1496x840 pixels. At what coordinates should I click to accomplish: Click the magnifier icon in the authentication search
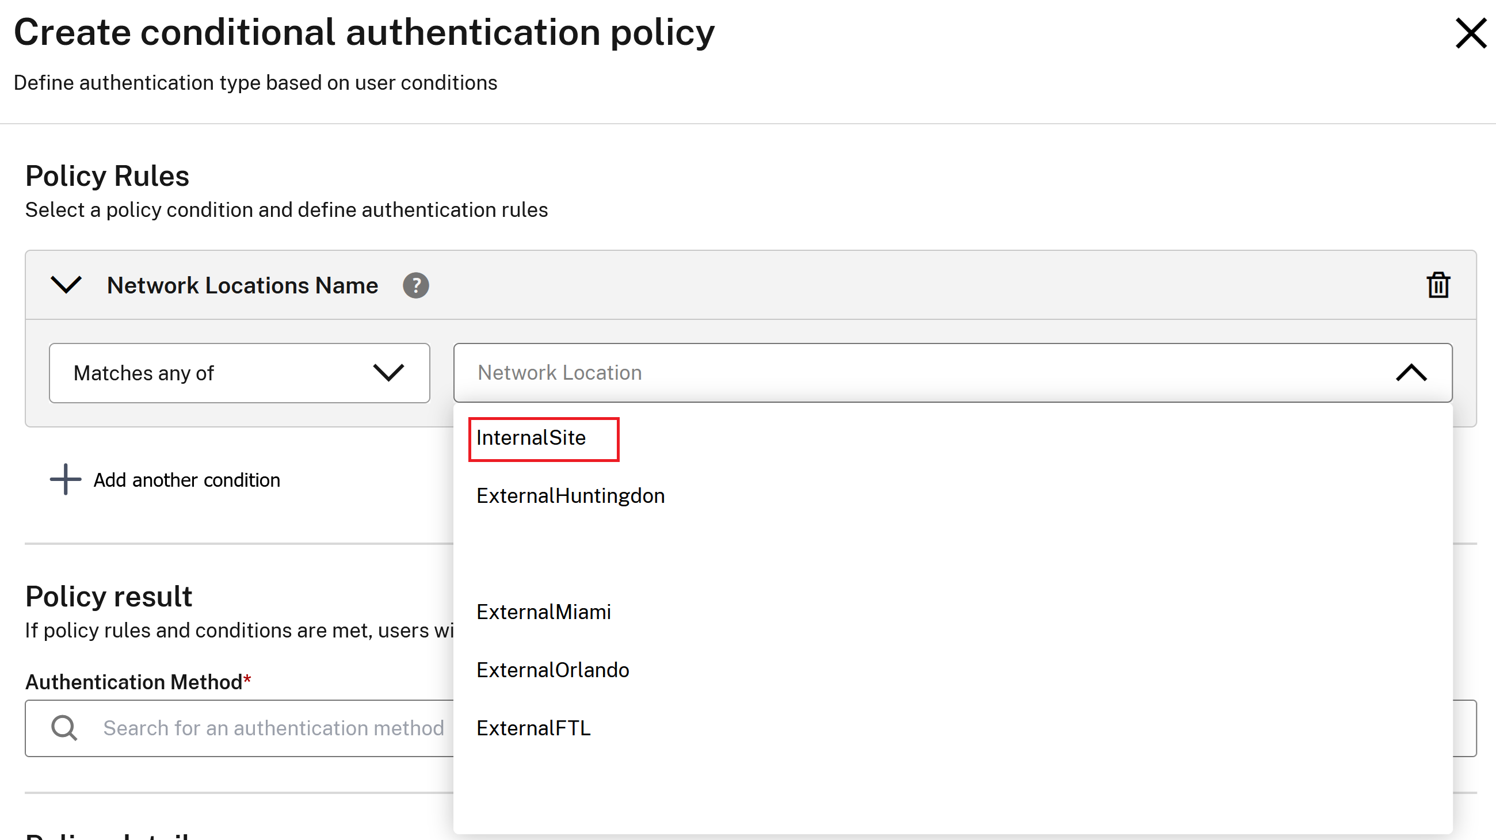click(64, 728)
